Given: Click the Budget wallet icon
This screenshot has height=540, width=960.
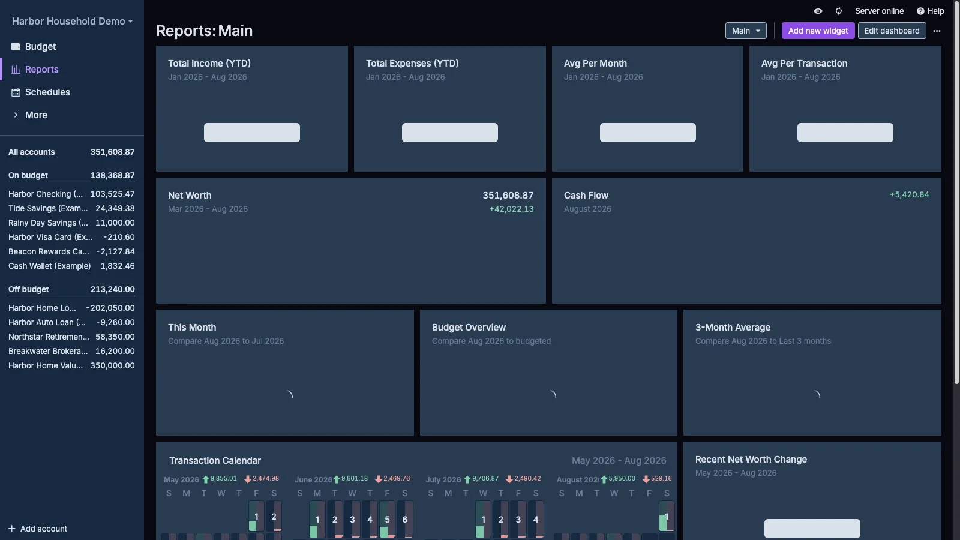Looking at the screenshot, I should coord(16,47).
